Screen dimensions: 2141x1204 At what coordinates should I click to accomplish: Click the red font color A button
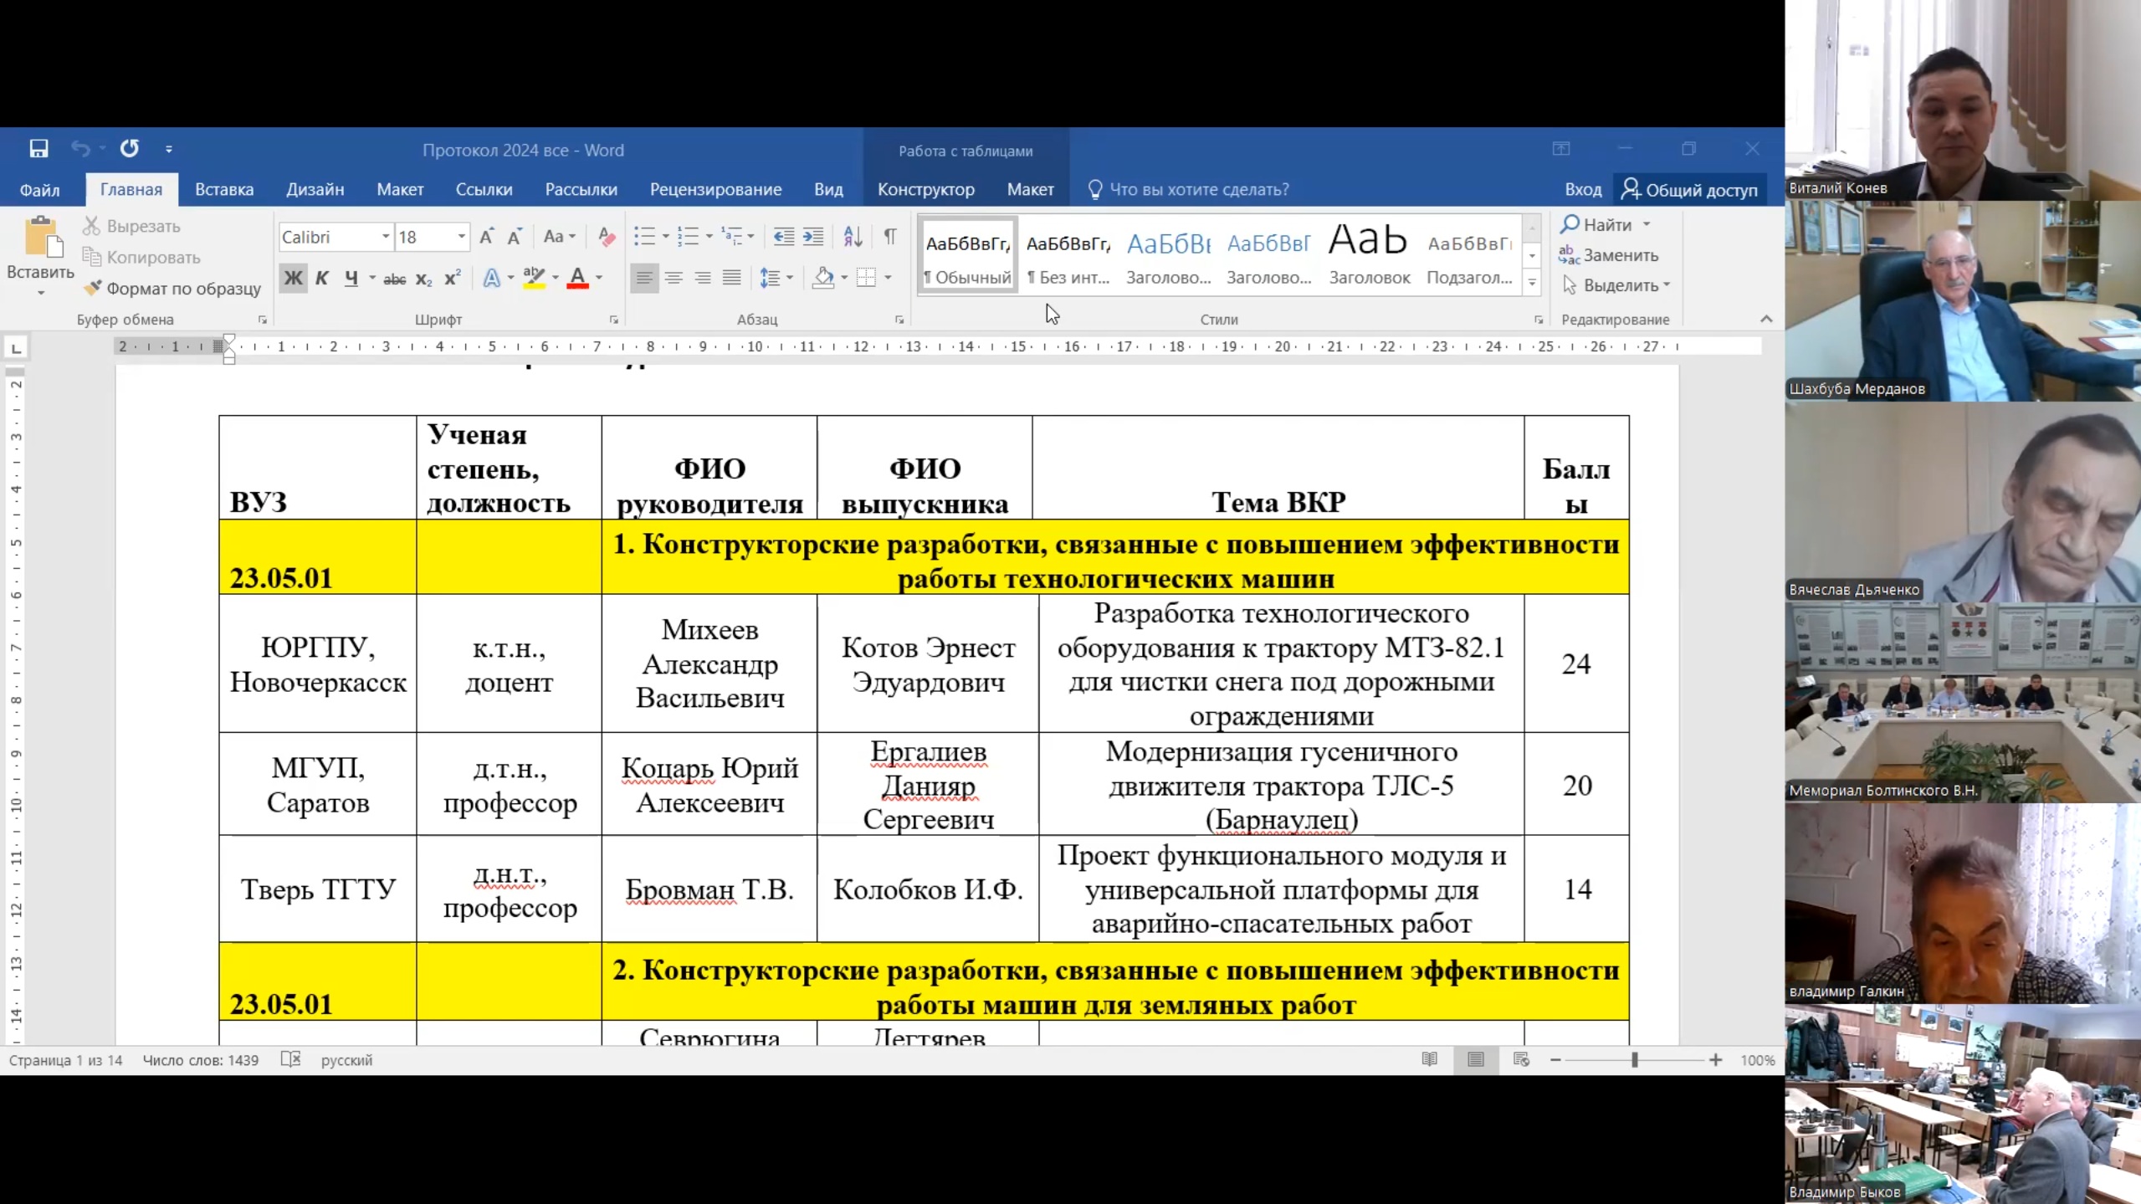(x=577, y=278)
